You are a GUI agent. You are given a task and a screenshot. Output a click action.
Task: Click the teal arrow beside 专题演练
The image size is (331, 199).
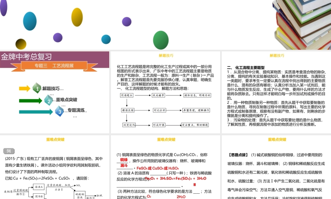coord(36,112)
